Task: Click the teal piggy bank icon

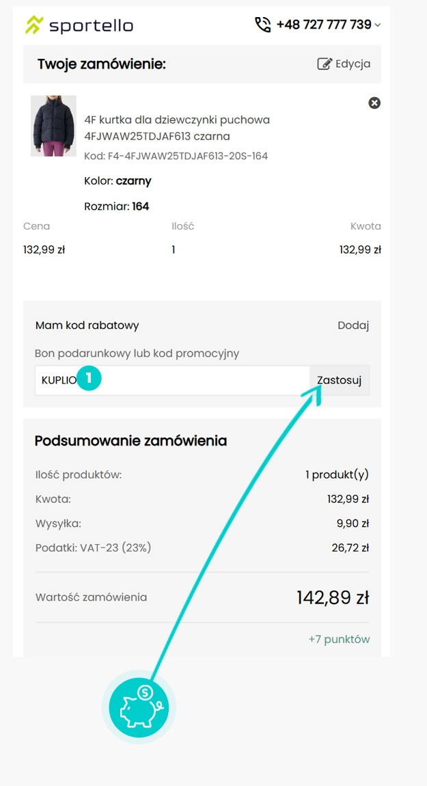Action: pyautogui.click(x=139, y=707)
